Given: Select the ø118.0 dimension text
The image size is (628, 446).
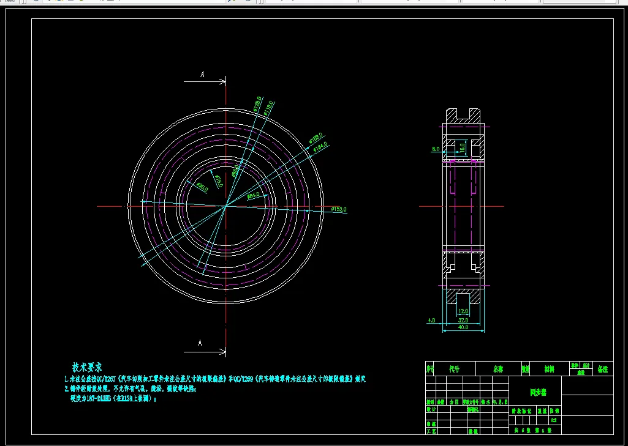Looking at the screenshot, I should [x=269, y=108].
